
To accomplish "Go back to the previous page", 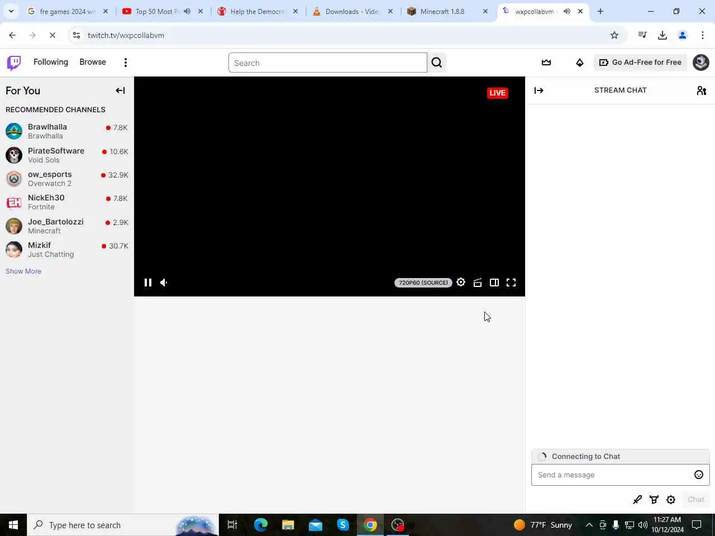I will click(x=12, y=35).
